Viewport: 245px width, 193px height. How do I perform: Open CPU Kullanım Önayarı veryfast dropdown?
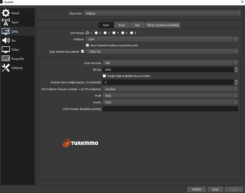[170, 89]
